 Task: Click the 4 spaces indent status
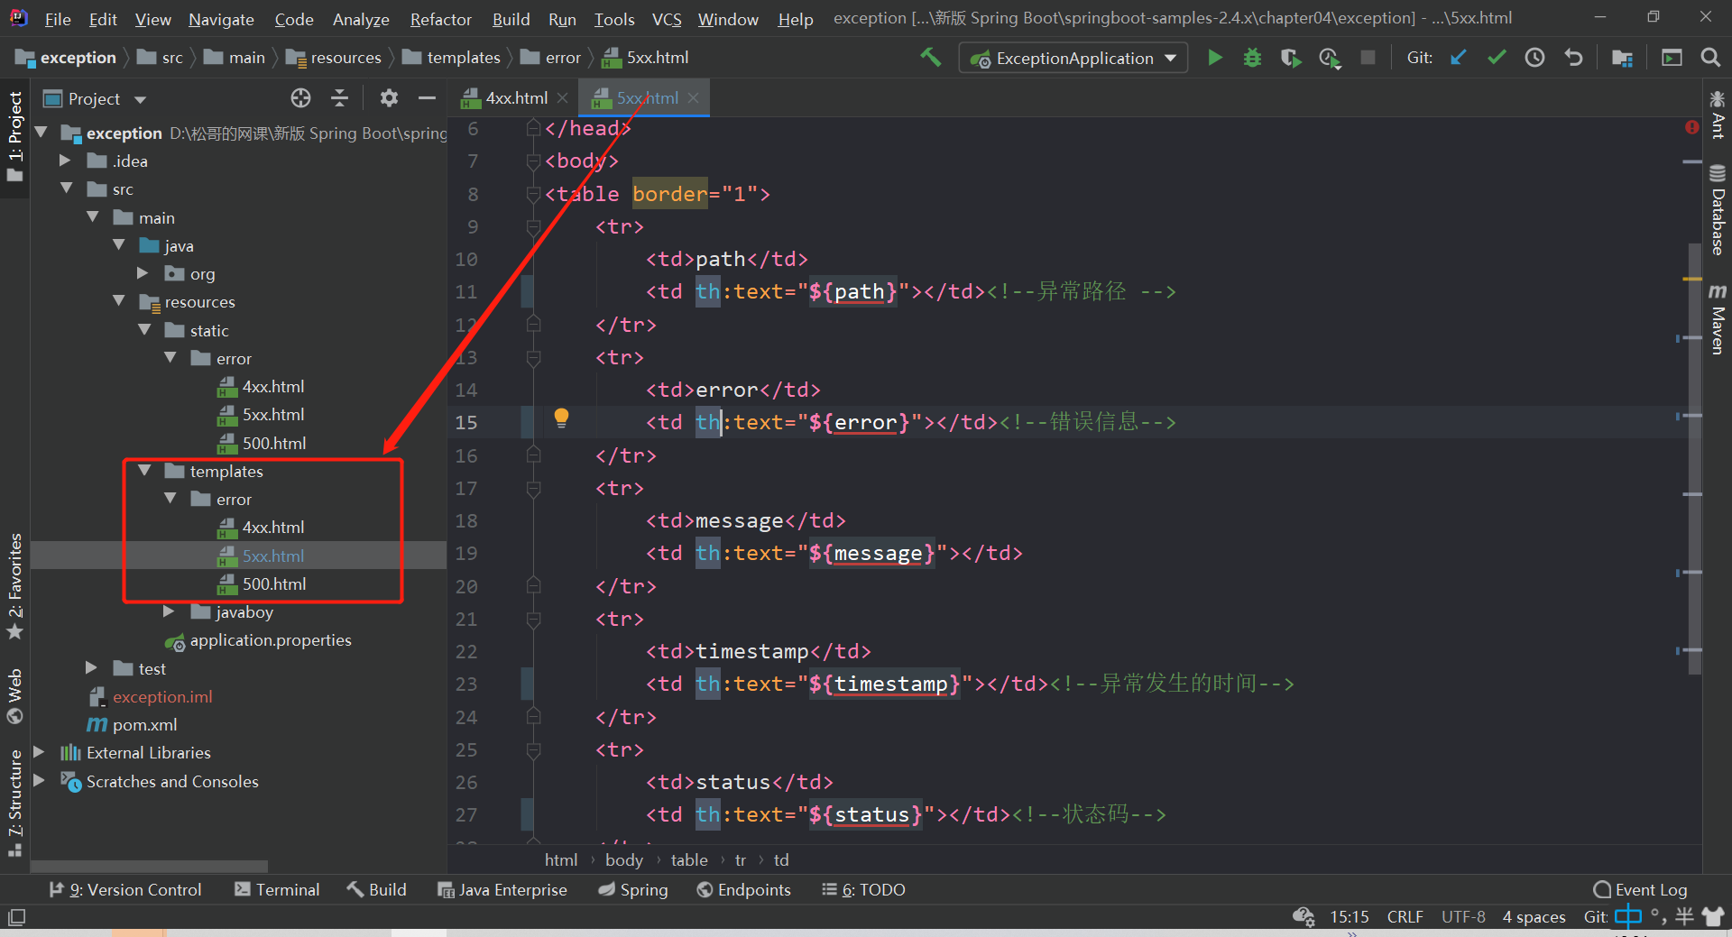click(1534, 917)
